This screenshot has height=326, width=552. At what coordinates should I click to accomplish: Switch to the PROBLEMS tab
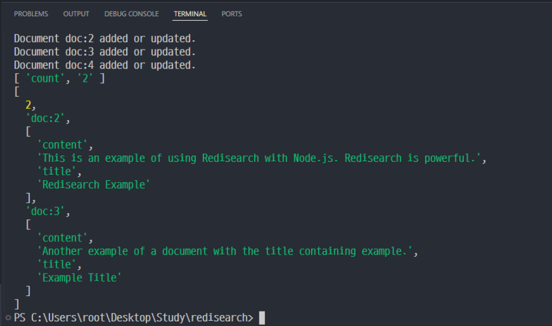click(x=31, y=14)
